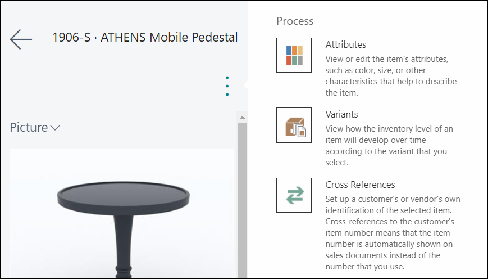Click the Process group heading
This screenshot has height=279, width=488.
[x=295, y=21]
